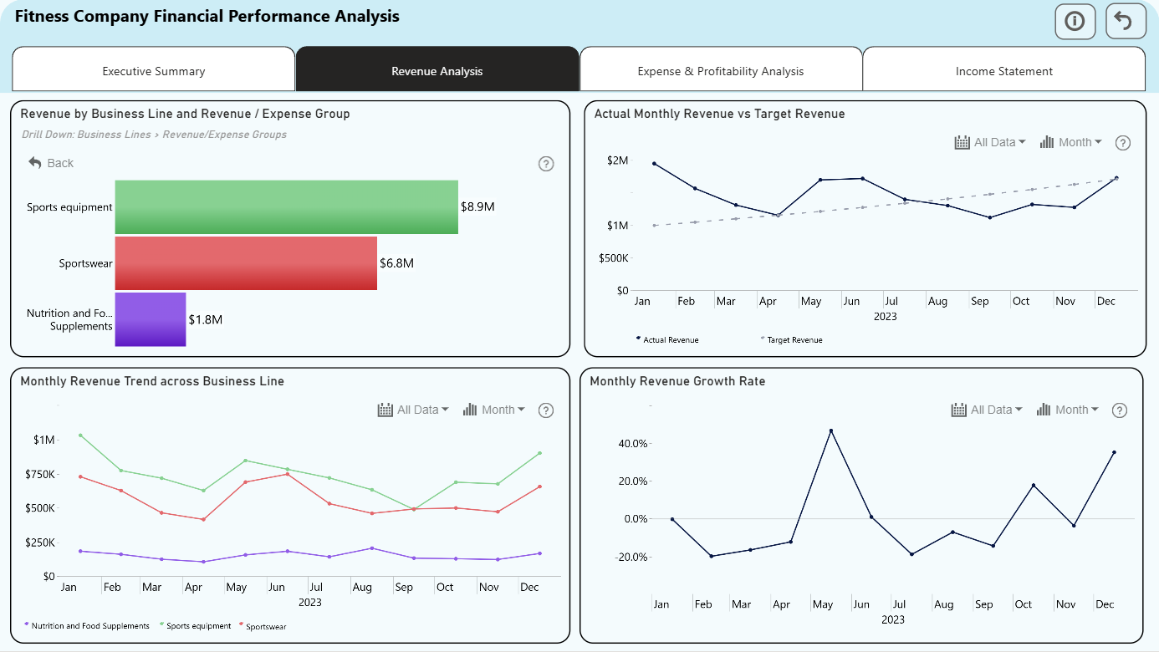Image resolution: width=1159 pixels, height=652 pixels.
Task: Show help for Actual Monthly Revenue vs Target chart
Action: click(x=1123, y=143)
